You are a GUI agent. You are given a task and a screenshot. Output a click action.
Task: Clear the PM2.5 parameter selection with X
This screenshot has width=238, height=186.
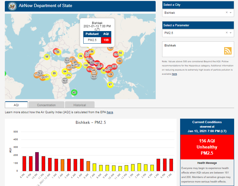tap(226, 33)
